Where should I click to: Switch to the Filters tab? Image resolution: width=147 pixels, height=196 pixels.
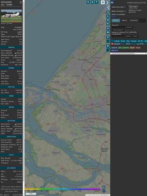(x=124, y=21)
